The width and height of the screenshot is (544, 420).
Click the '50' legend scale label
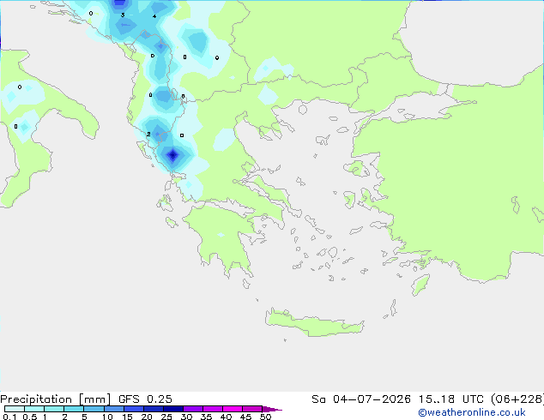(x=265, y=417)
